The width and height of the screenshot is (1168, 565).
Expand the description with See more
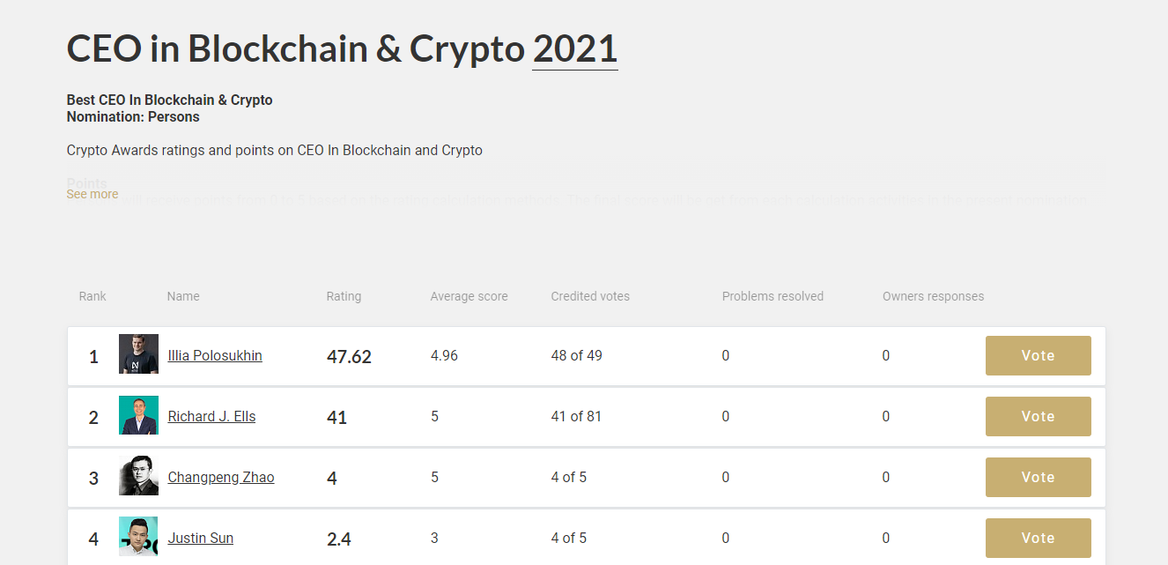click(x=92, y=194)
